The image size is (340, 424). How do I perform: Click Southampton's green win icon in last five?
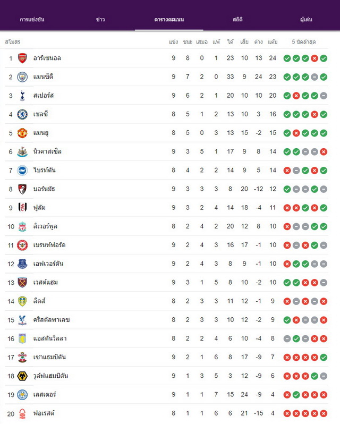coord(324,357)
